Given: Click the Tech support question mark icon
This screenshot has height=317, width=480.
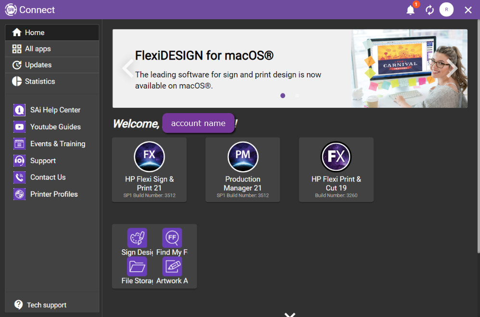Looking at the screenshot, I should coord(18,305).
